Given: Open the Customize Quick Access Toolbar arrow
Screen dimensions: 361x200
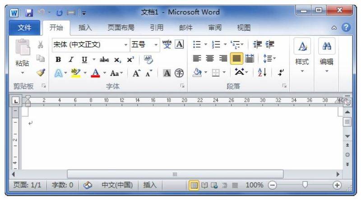Looking at the screenshot, I should point(84,13).
